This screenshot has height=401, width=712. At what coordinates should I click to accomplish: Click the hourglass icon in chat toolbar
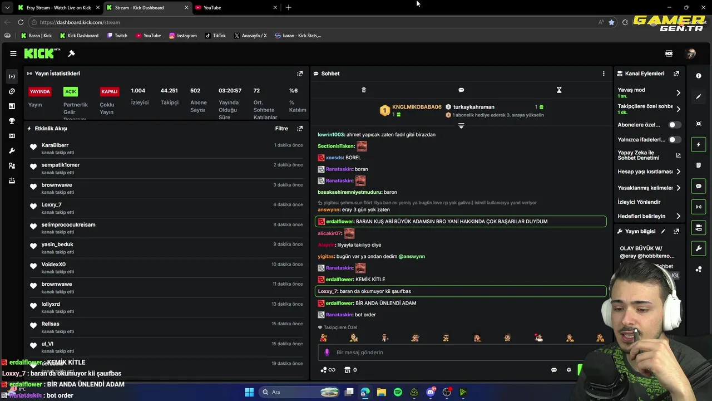(559, 90)
